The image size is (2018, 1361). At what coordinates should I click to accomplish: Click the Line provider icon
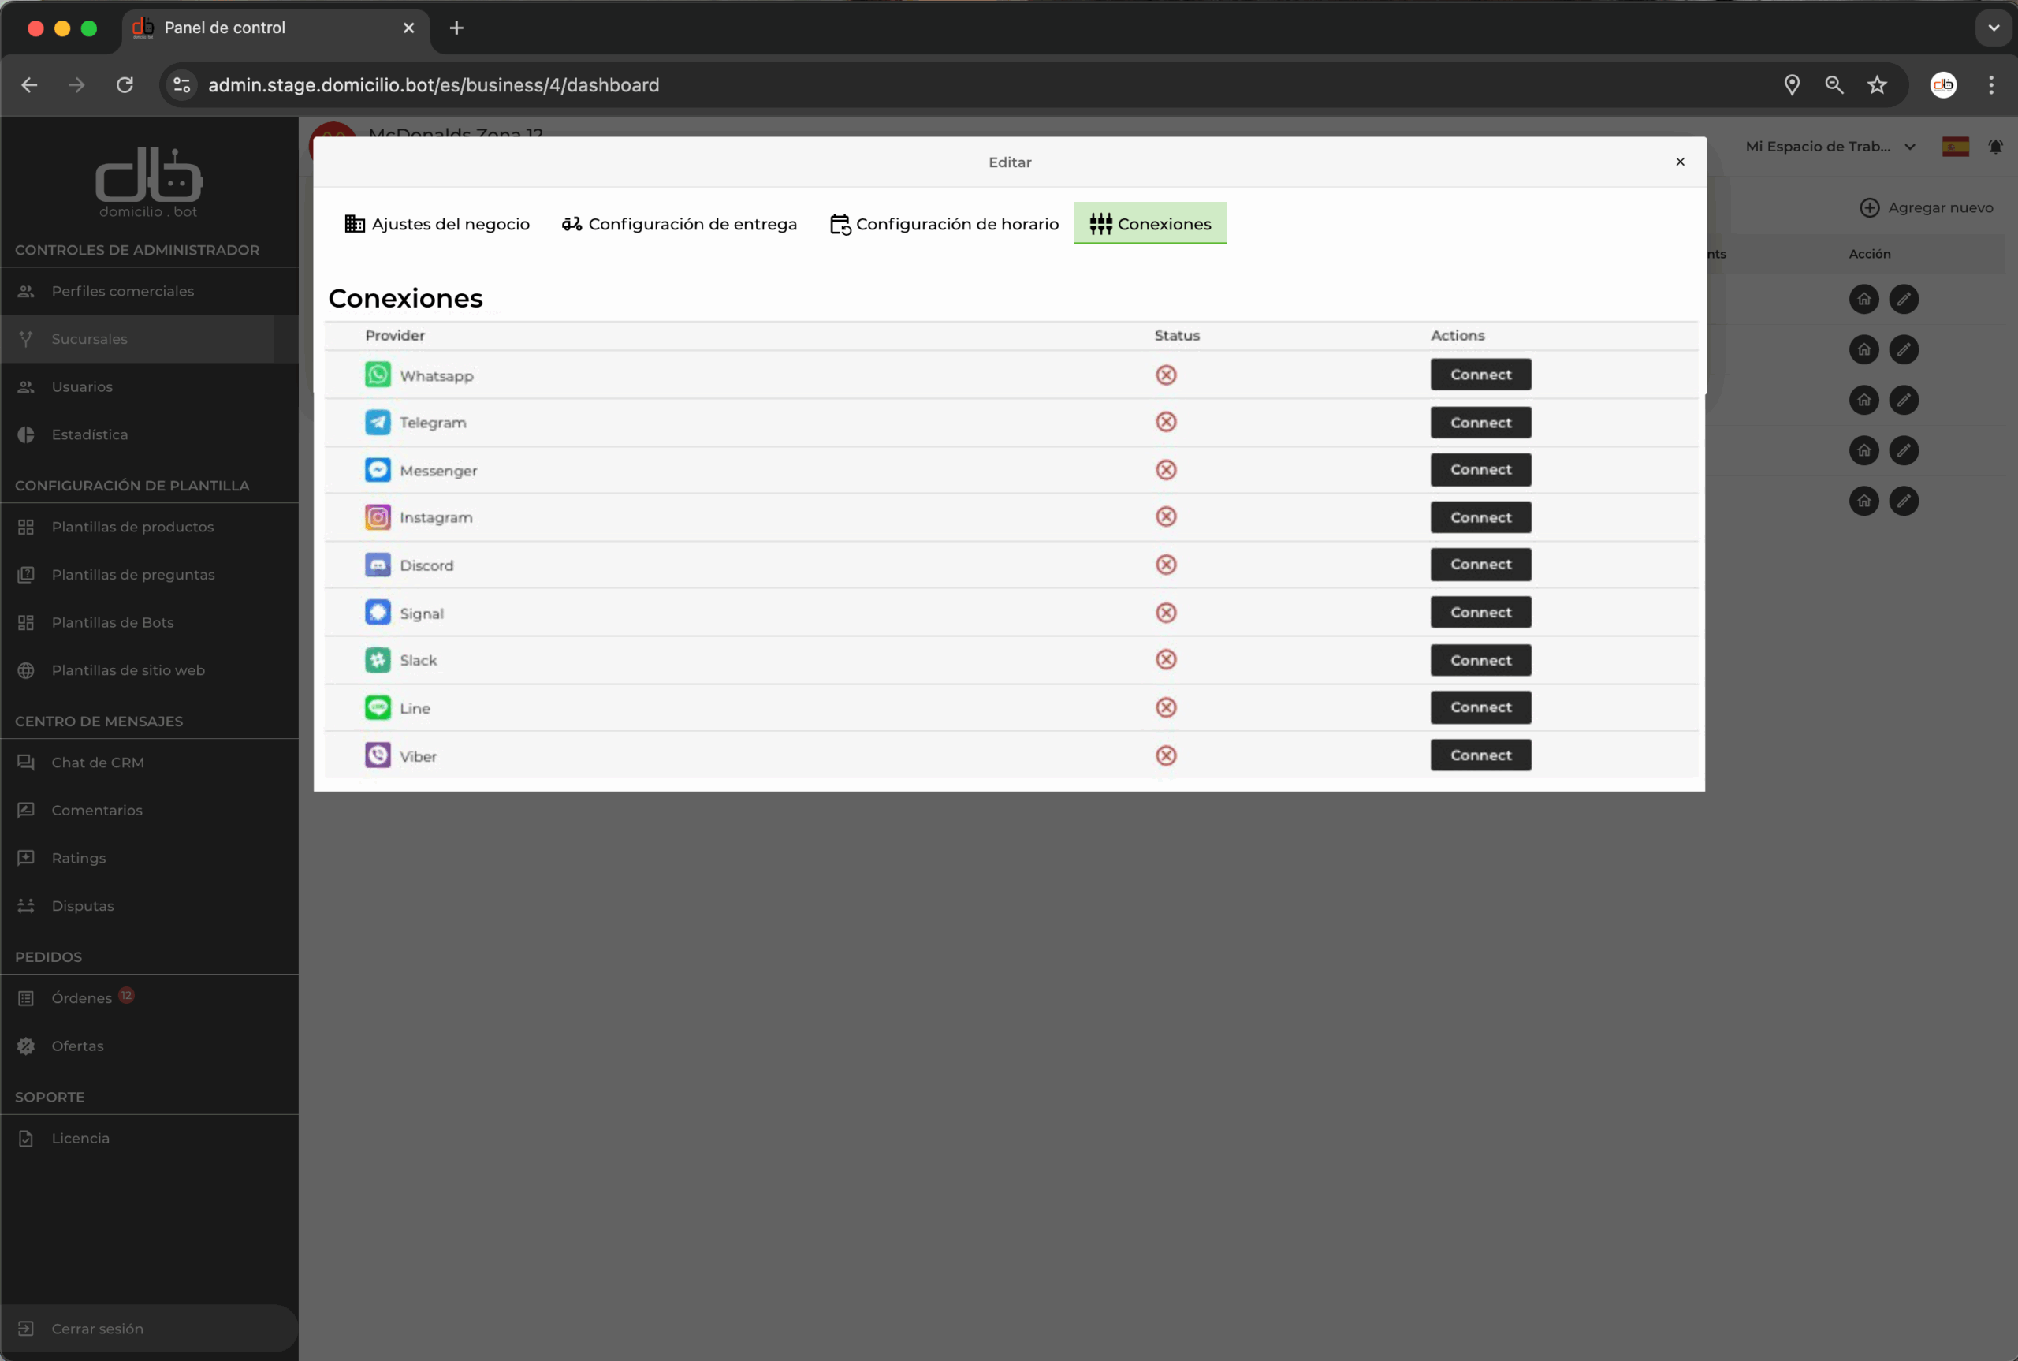[x=378, y=707]
